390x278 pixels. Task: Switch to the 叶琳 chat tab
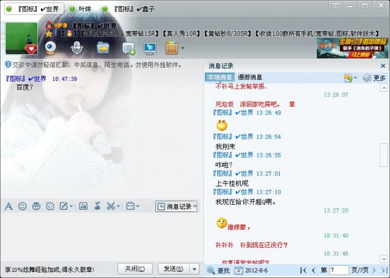(81, 9)
